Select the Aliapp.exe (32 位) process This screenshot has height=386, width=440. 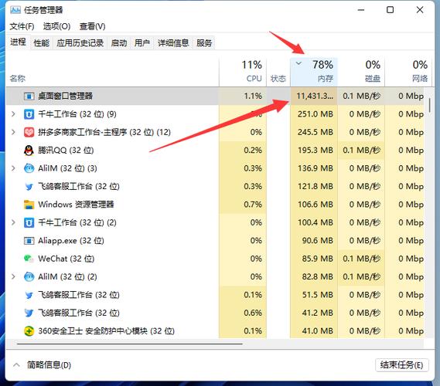(215, 241)
